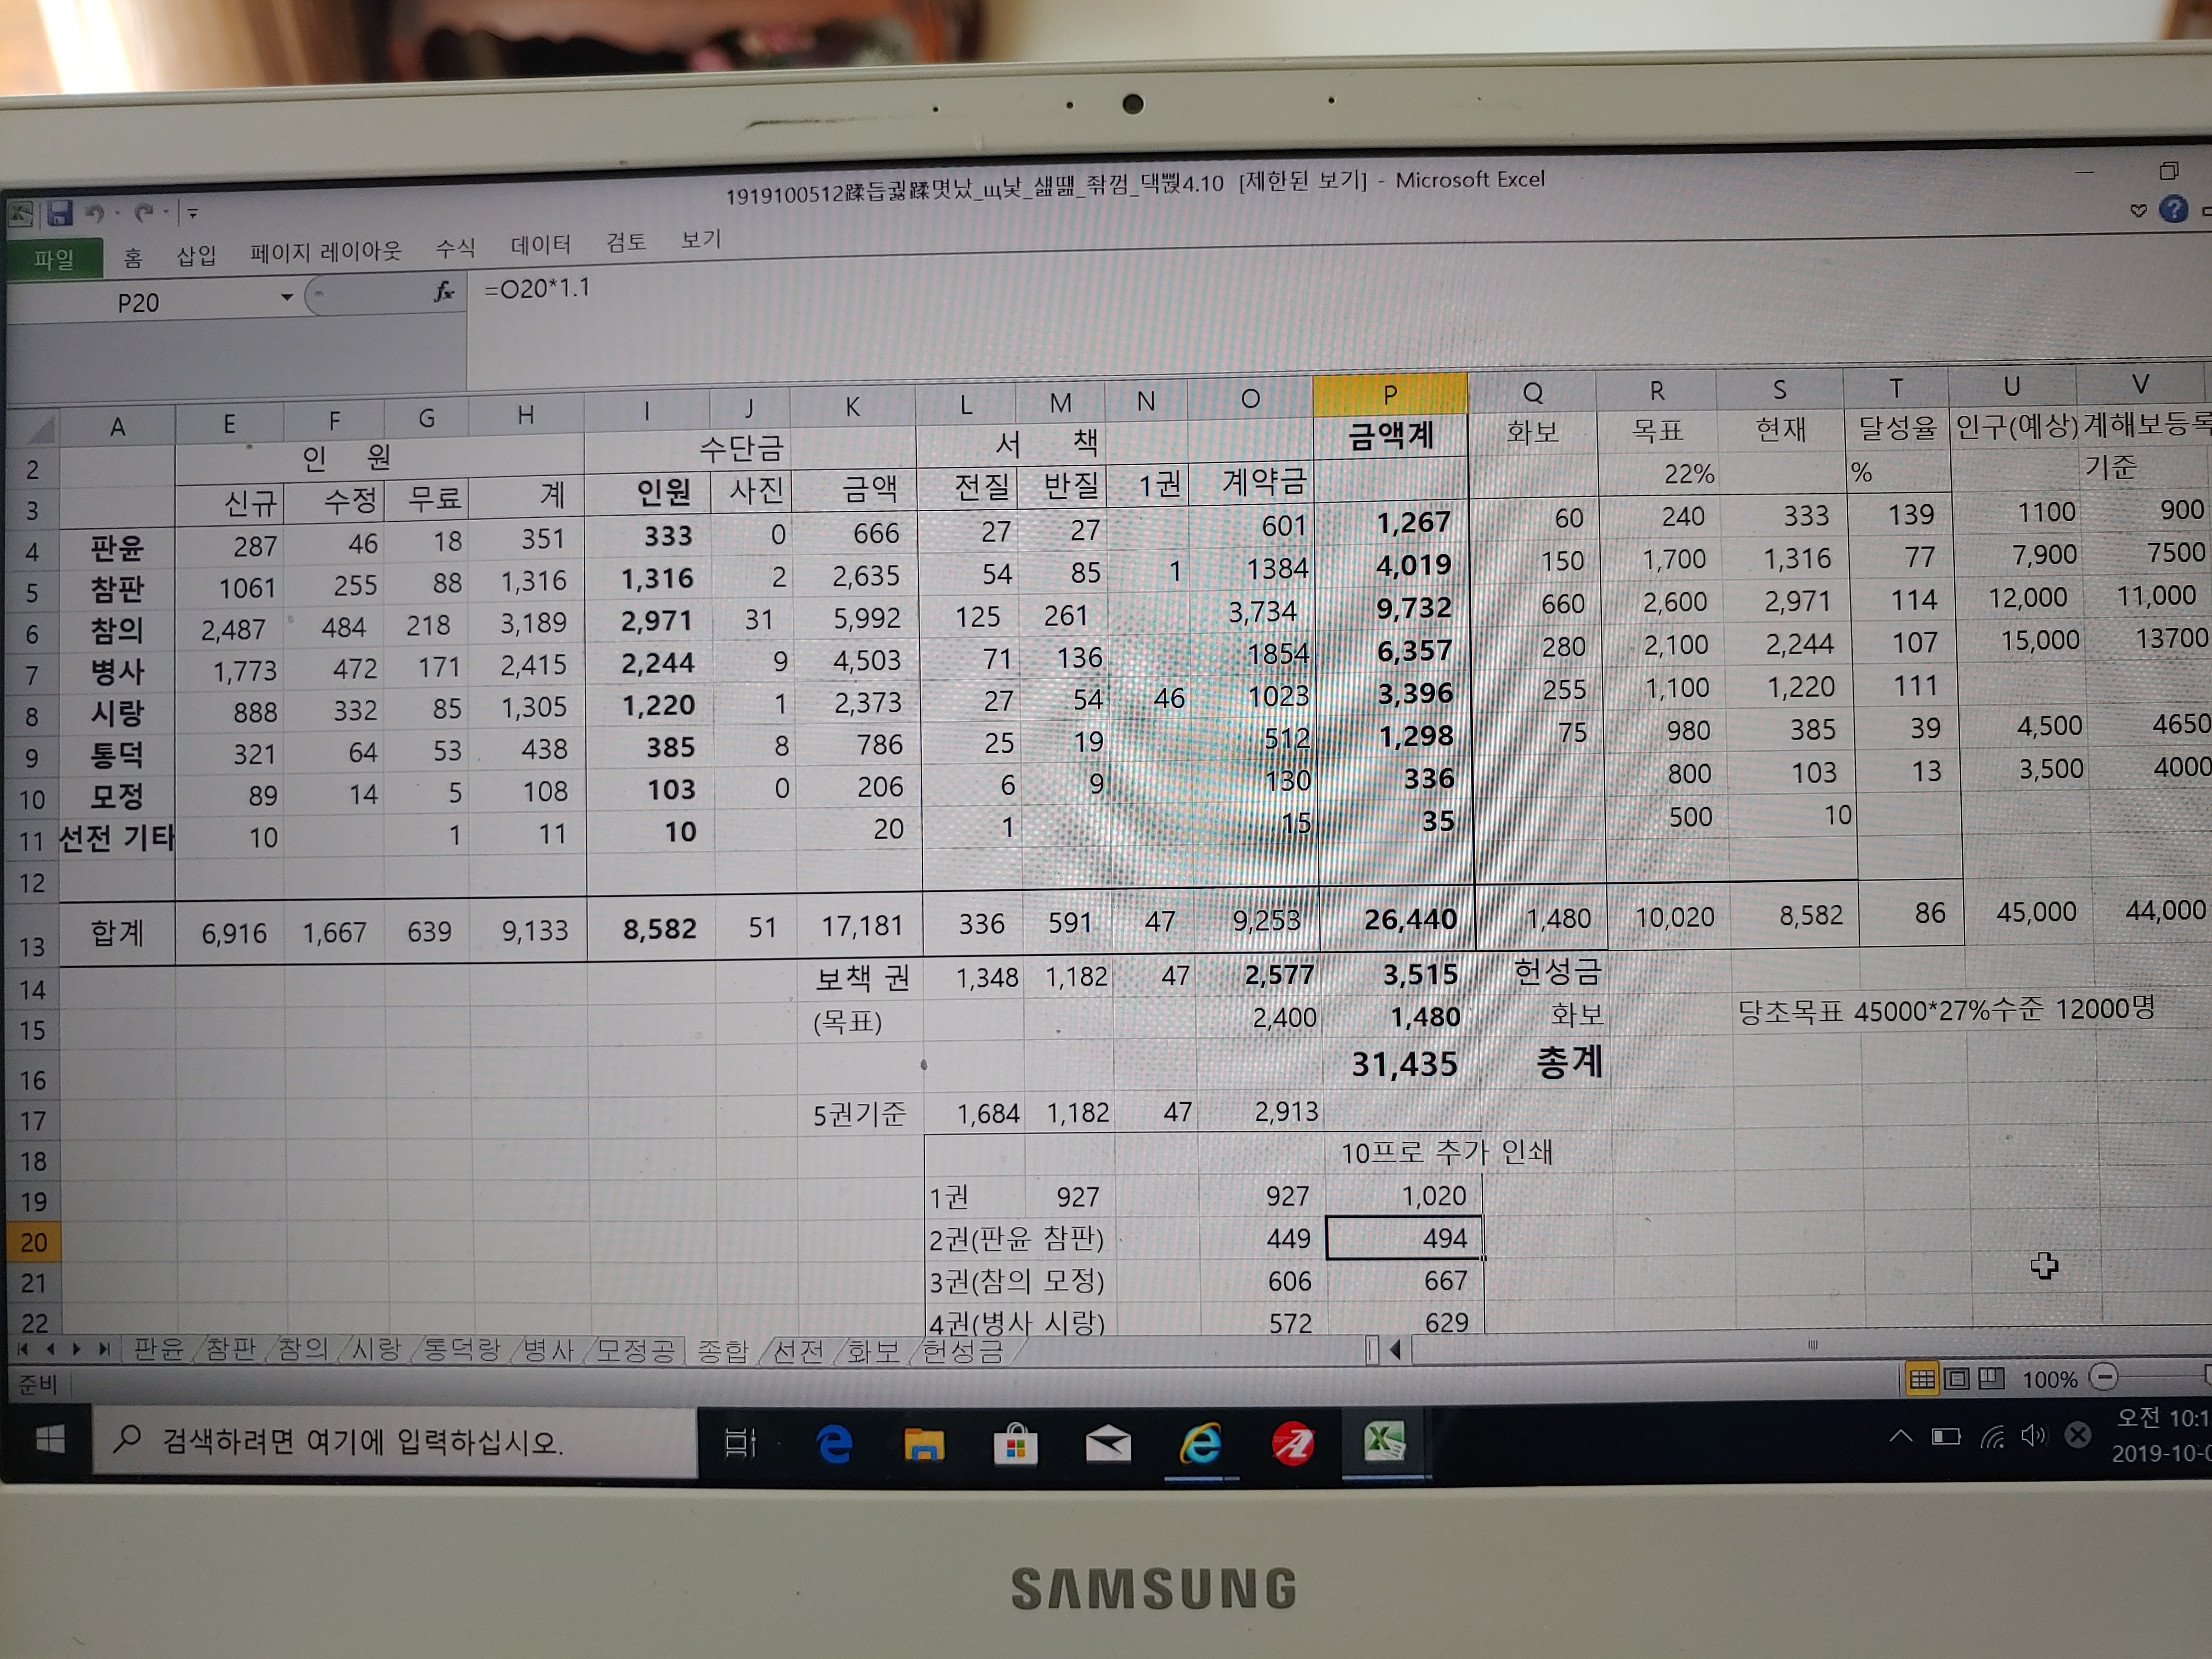Select column K header
This screenshot has height=1659, width=2212.
(x=852, y=406)
